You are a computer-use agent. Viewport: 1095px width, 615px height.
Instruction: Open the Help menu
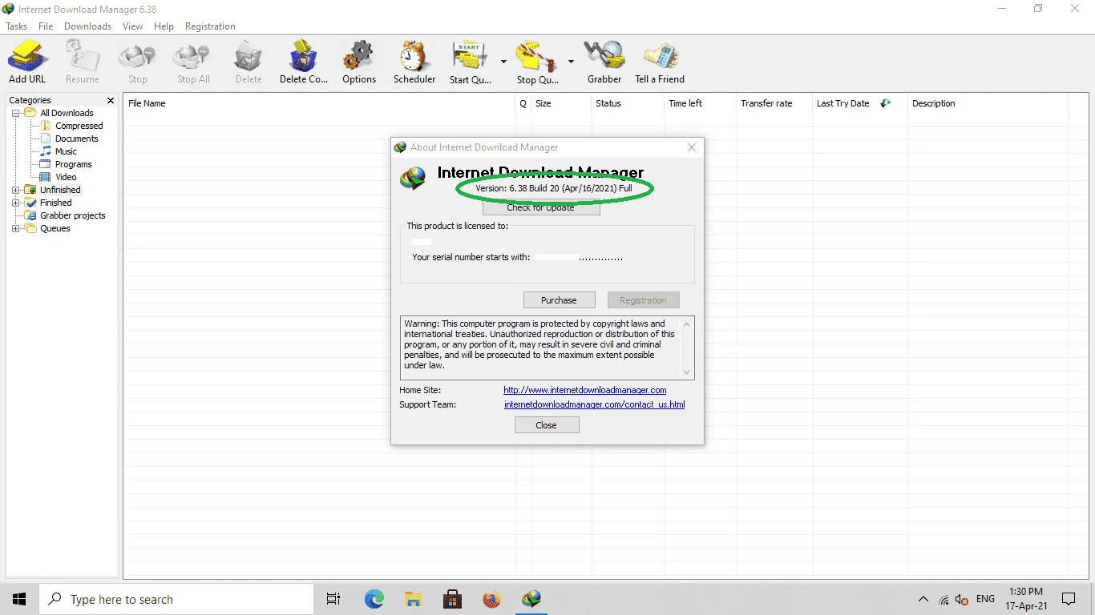(x=164, y=26)
